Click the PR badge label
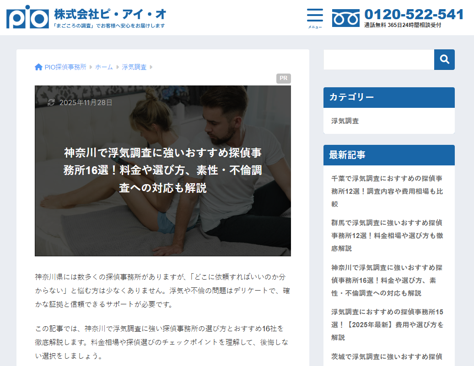This screenshot has height=366, width=474. click(283, 78)
